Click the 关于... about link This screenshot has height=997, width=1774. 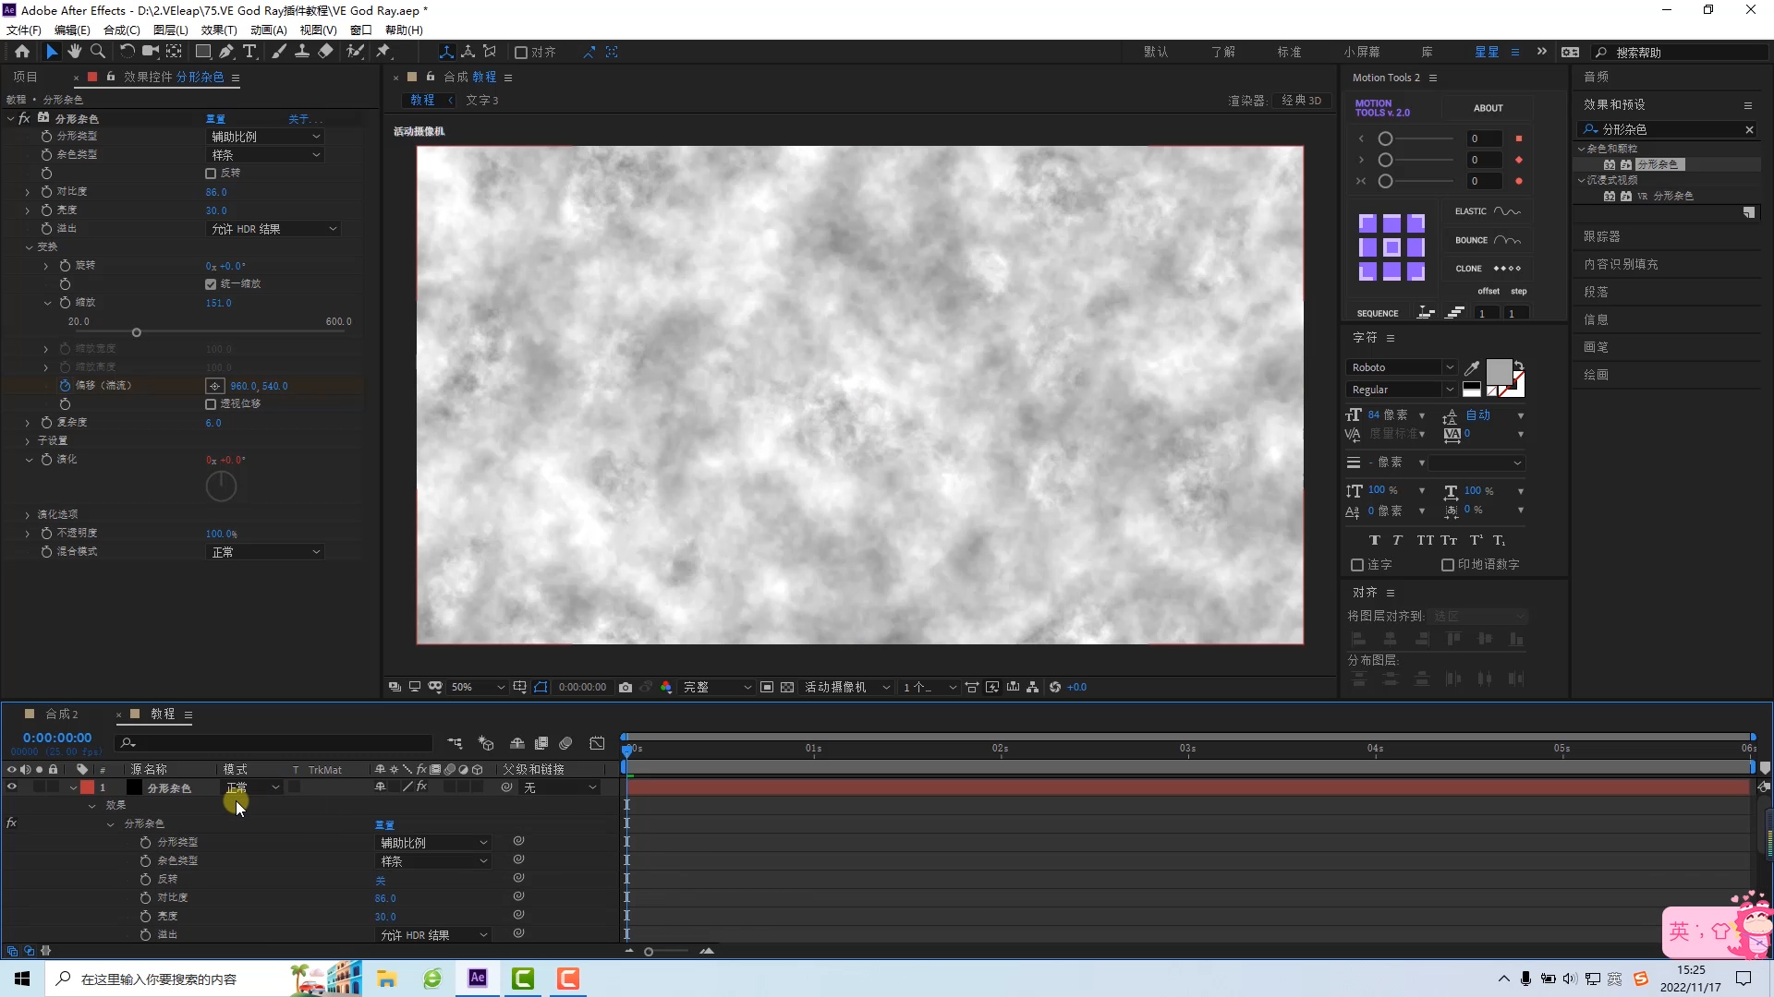305,119
